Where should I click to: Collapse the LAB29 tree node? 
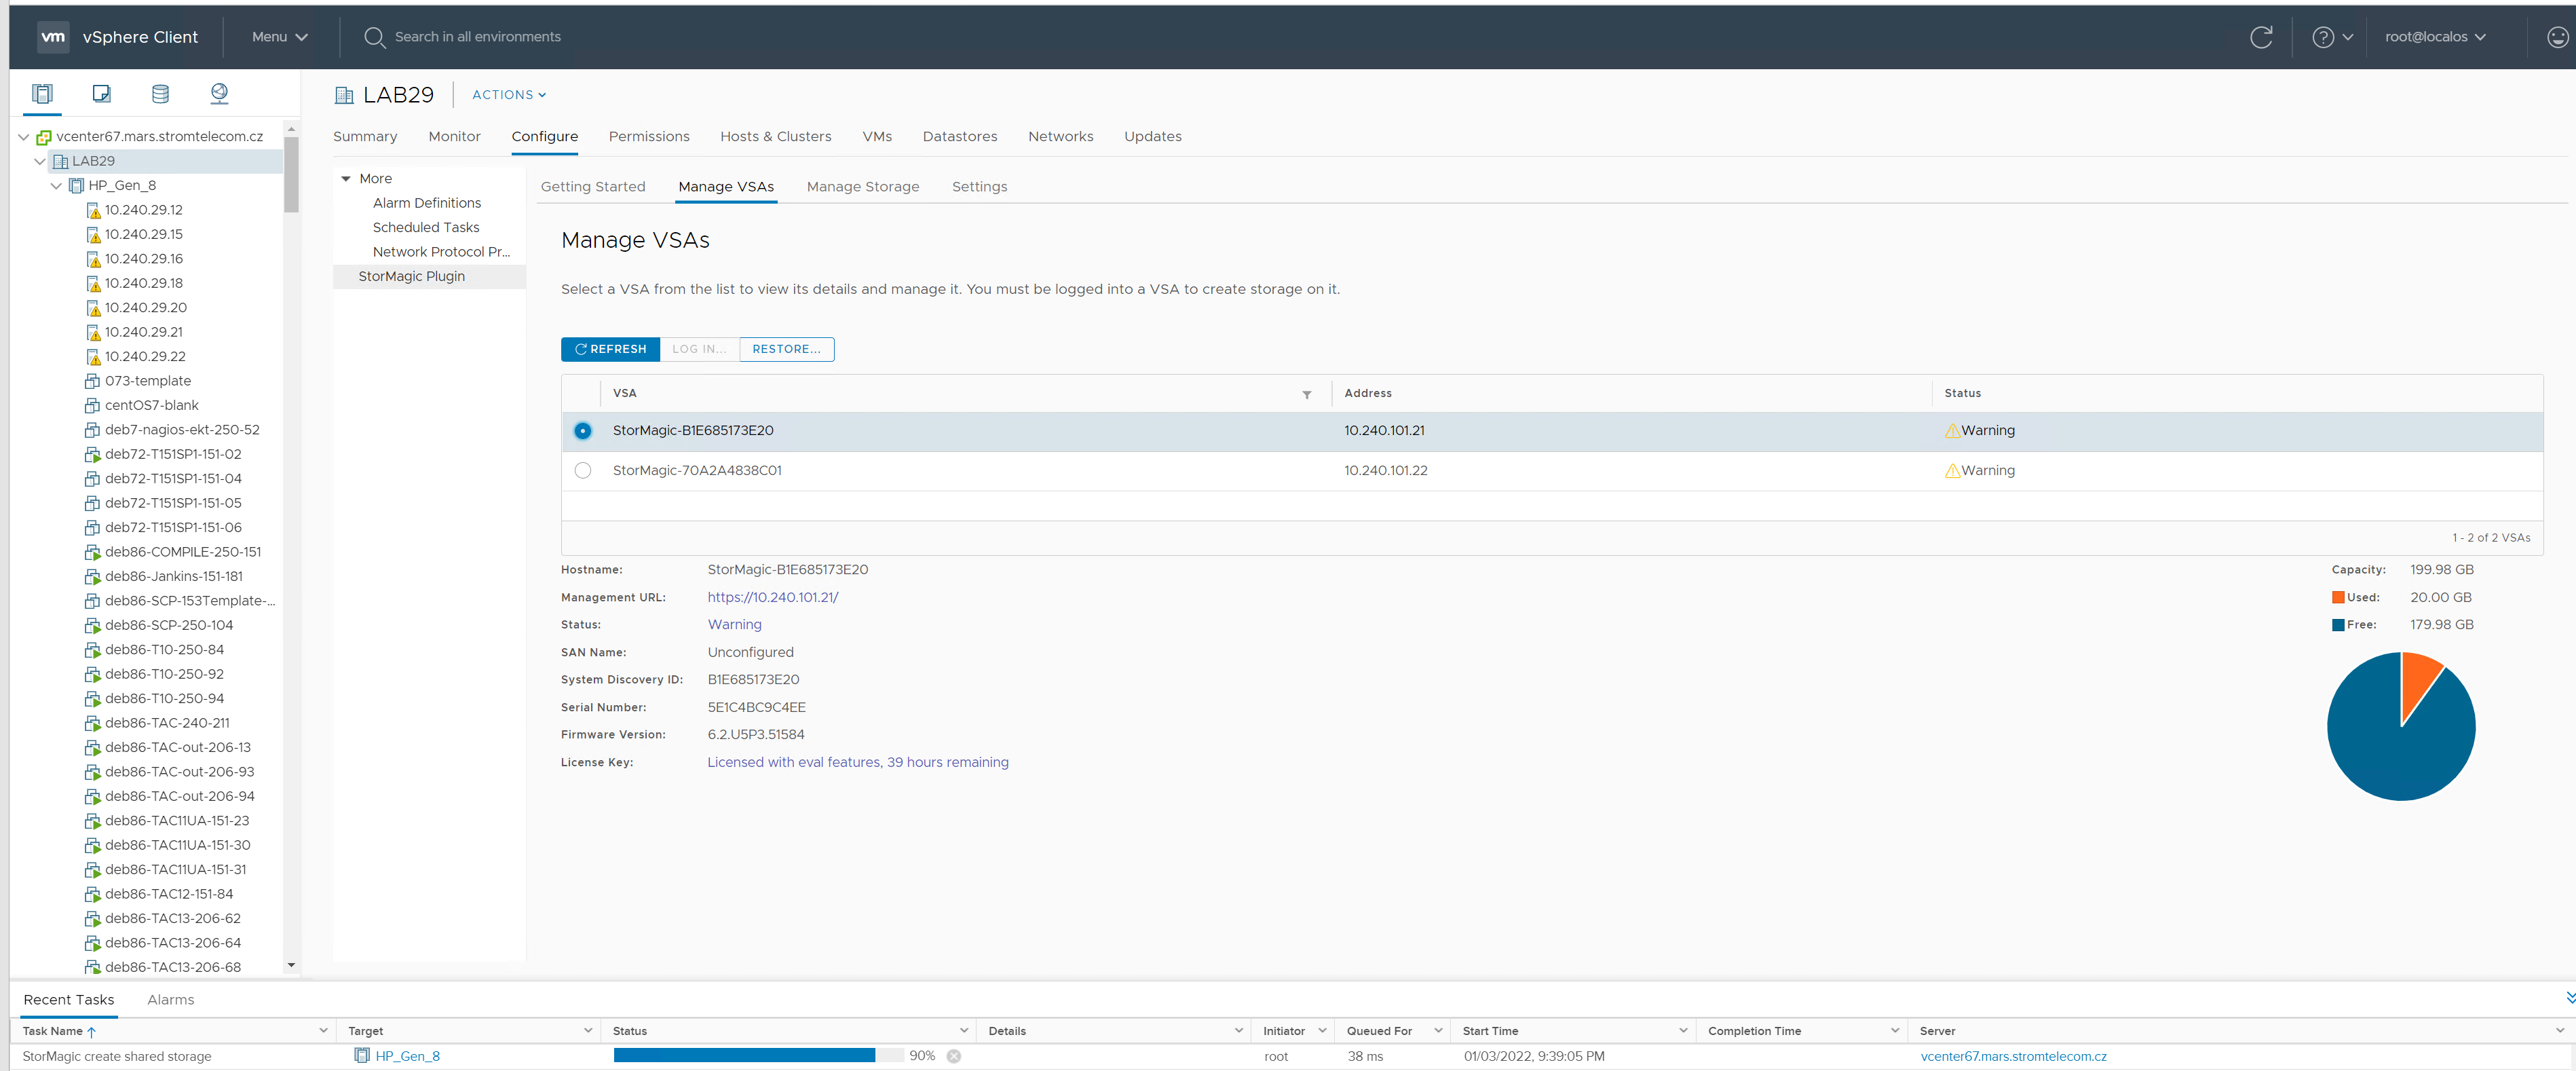(40, 161)
